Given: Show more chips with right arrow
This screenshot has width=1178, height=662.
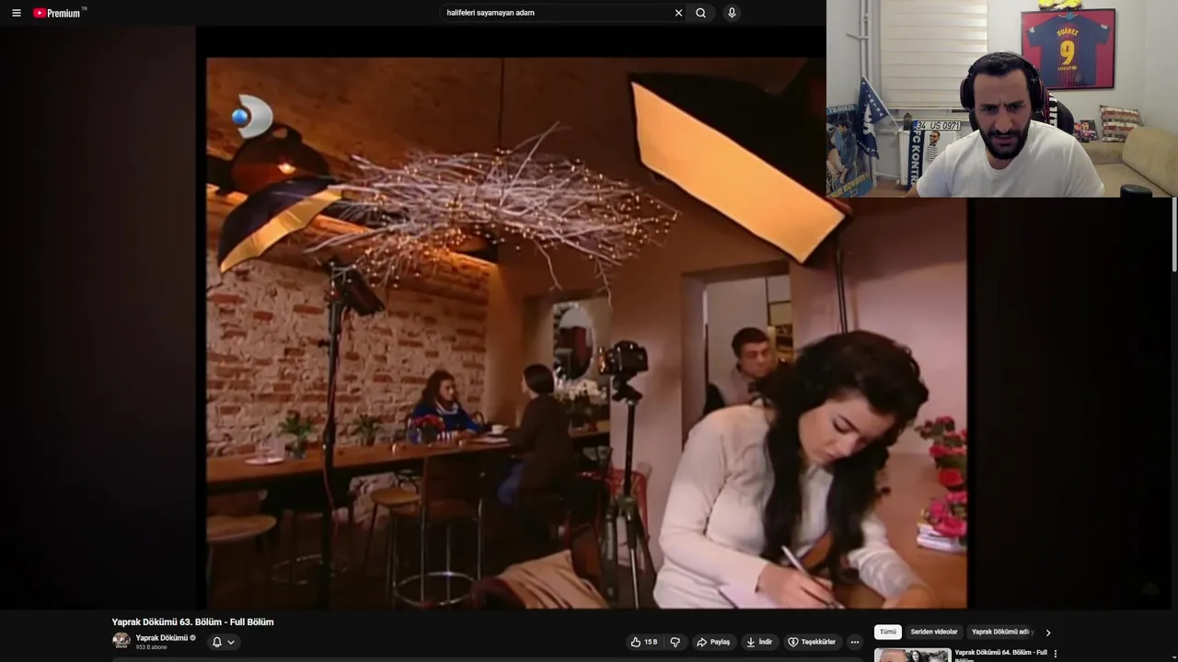Looking at the screenshot, I should point(1047,633).
